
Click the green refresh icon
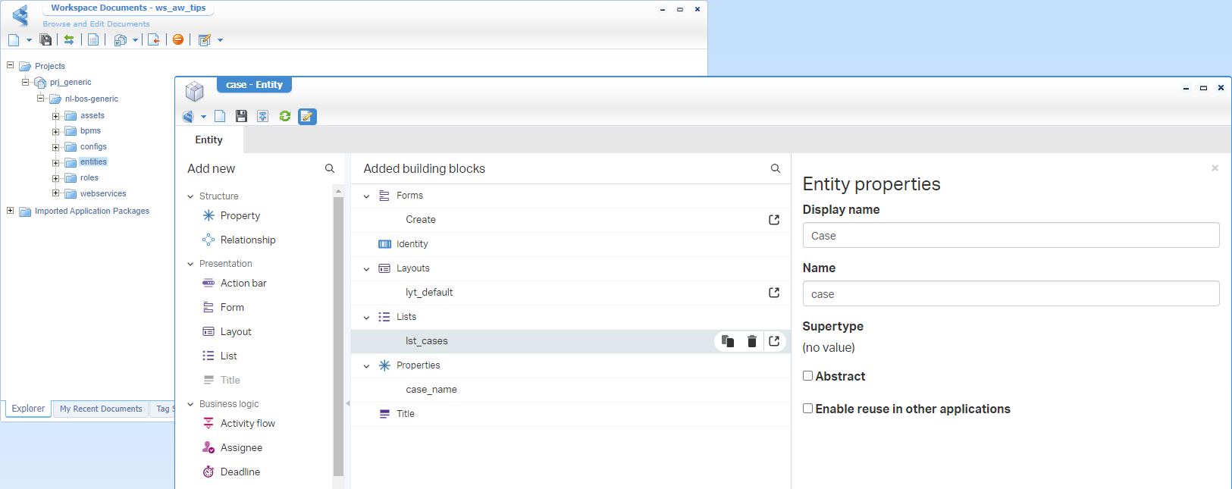[x=285, y=116]
